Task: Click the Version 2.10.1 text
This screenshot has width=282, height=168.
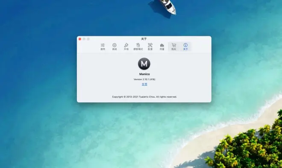Action: (144, 79)
